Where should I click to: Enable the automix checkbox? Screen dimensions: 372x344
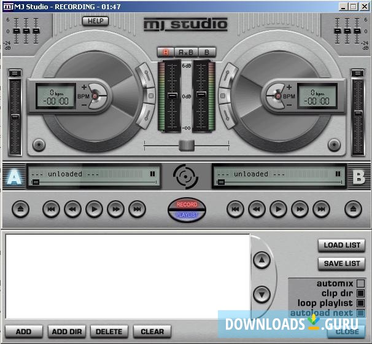[360, 283]
